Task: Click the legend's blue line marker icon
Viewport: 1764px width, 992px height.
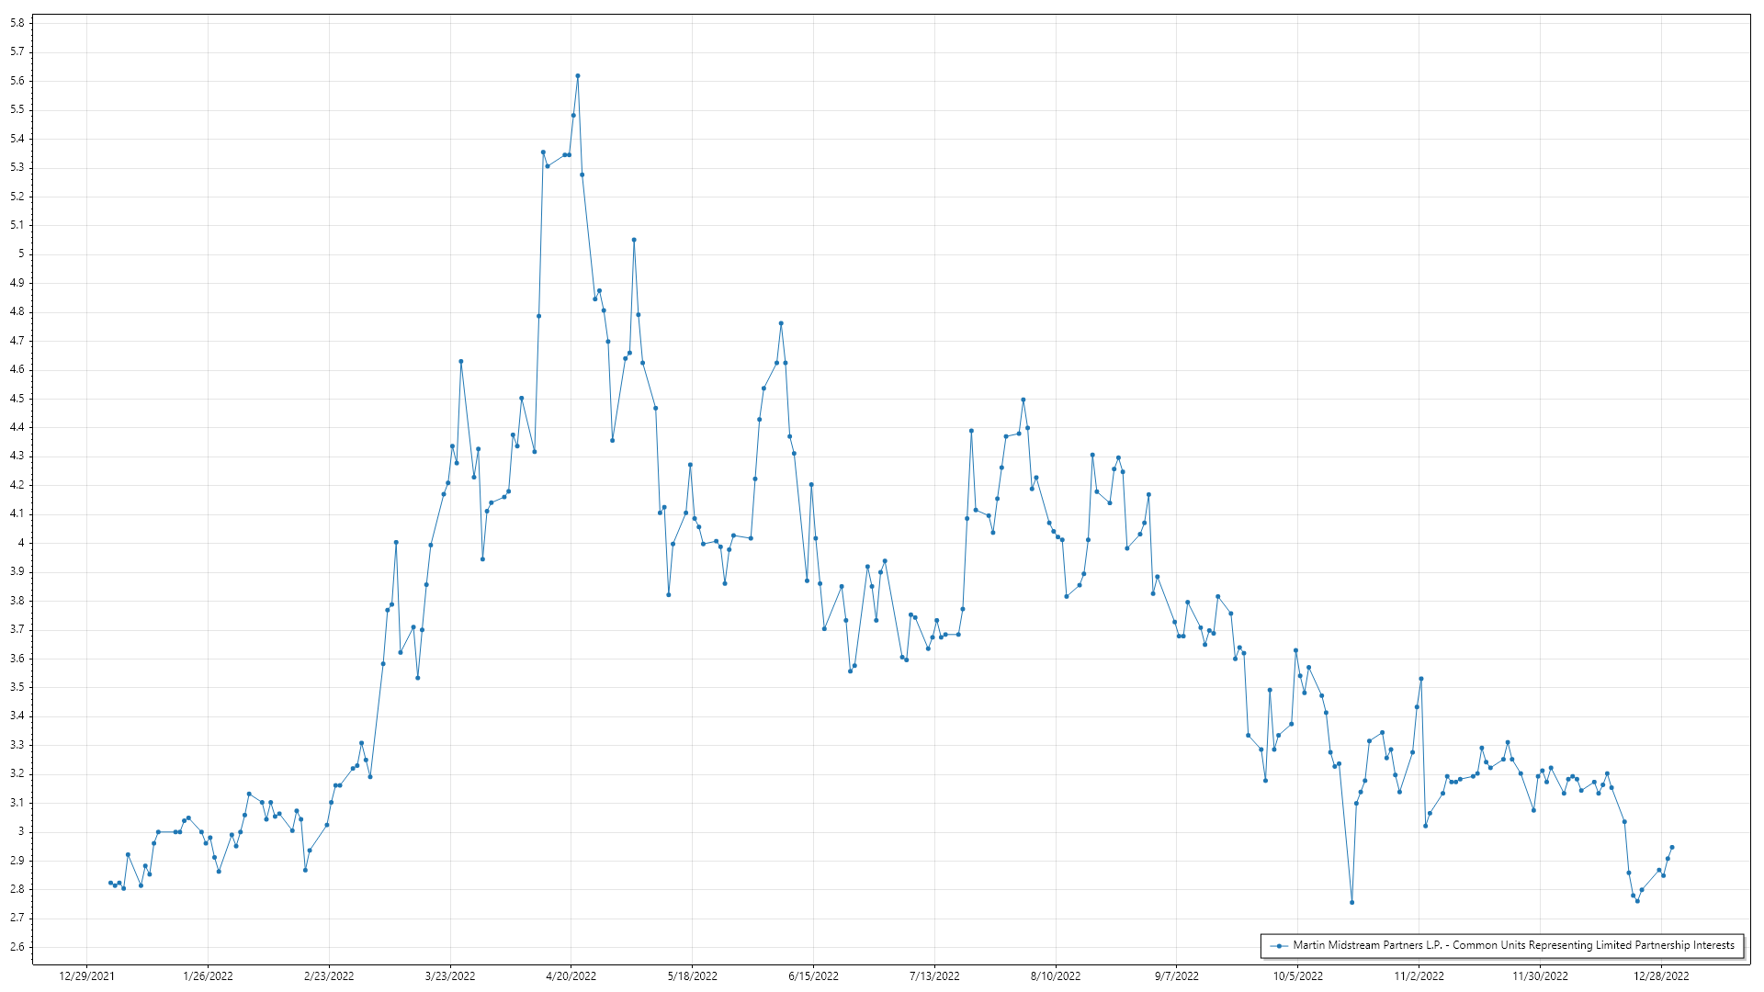Action: click(1279, 945)
